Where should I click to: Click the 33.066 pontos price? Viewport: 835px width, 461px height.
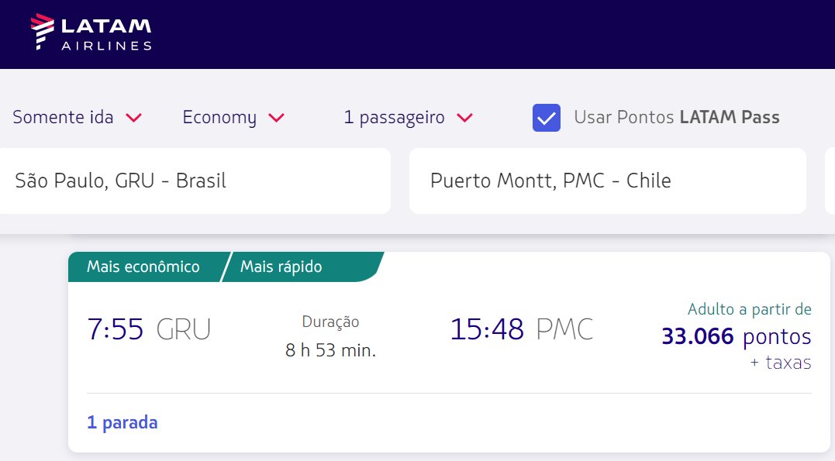(737, 336)
